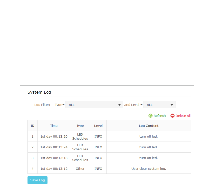Click the Log Filter label

(x=42, y=105)
